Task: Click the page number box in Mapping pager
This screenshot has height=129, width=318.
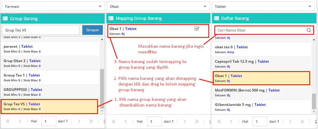Action: (x=154, y=121)
